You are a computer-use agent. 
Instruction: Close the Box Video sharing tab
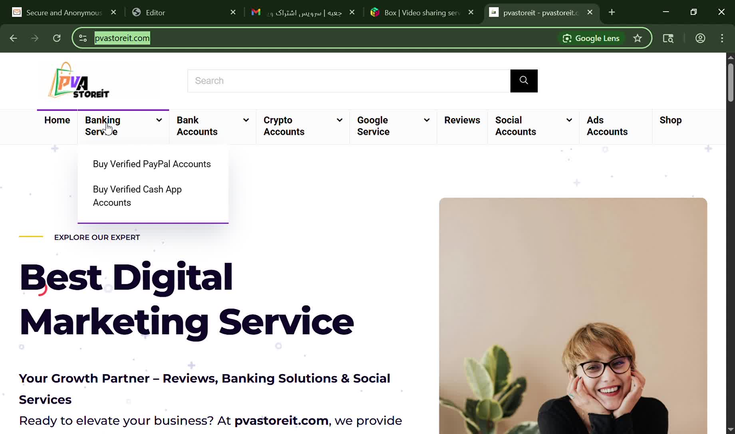point(471,12)
